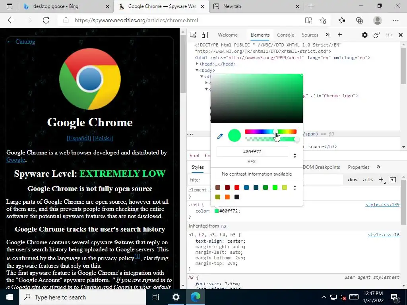Open a new browser tab
The image size is (407, 305).
point(311,6)
